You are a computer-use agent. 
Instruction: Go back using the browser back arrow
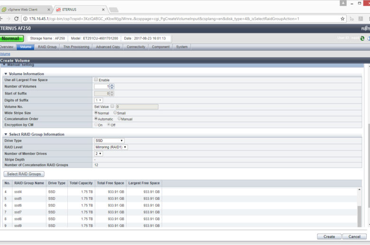(x=1, y=19)
